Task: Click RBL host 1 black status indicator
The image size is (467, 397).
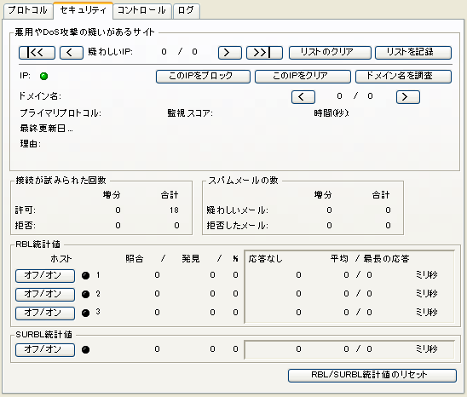Action: [x=85, y=276]
